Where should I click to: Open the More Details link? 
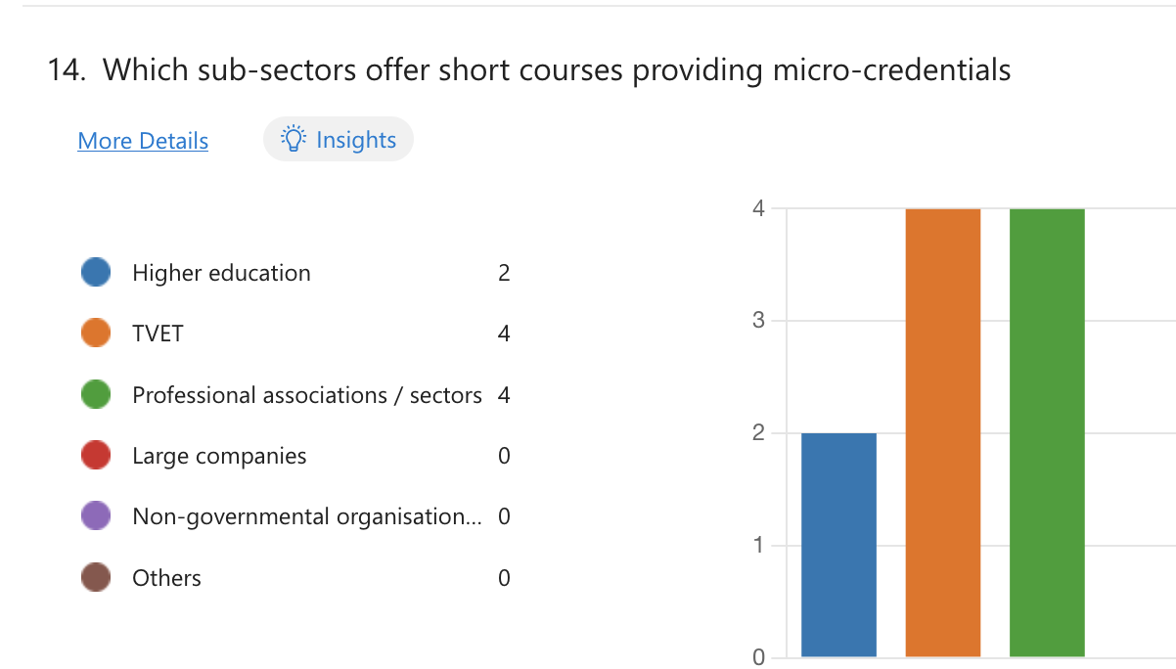(x=143, y=141)
